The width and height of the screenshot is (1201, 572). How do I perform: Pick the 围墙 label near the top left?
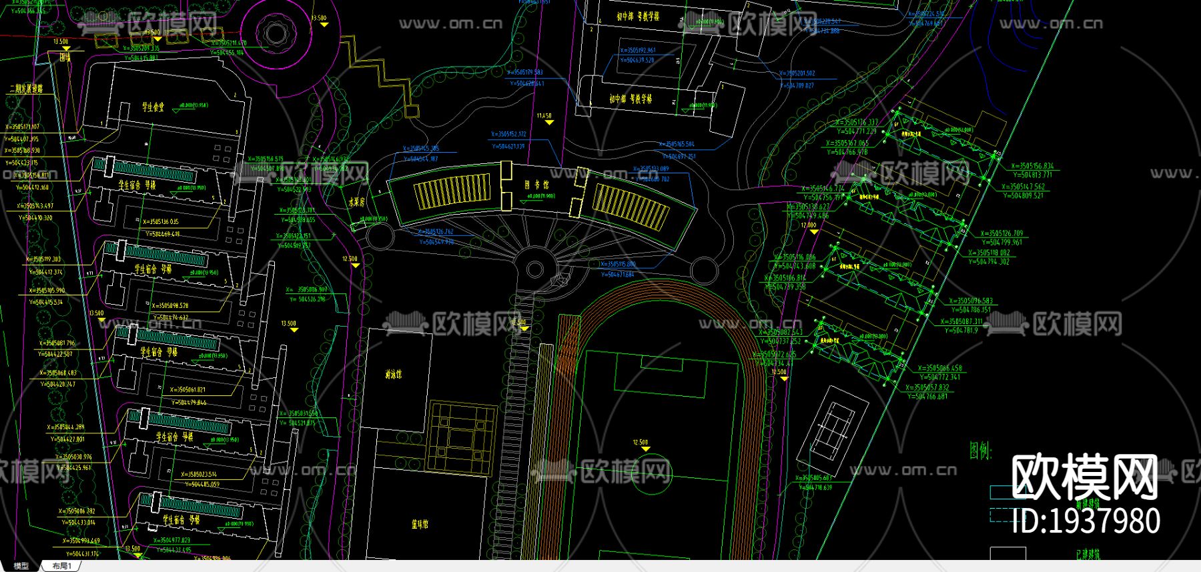[65, 58]
